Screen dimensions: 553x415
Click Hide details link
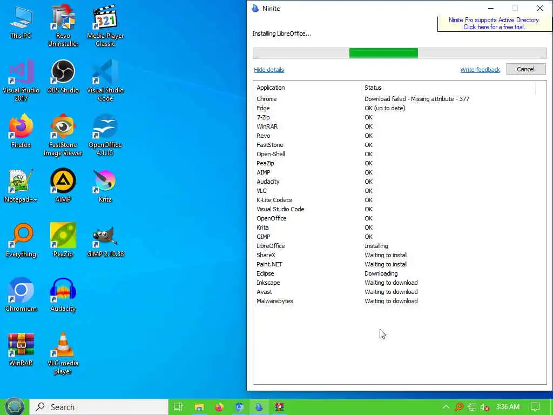tap(269, 70)
